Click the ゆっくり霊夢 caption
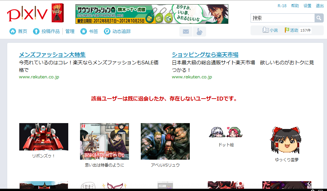The image size is (327, 191). [287, 160]
